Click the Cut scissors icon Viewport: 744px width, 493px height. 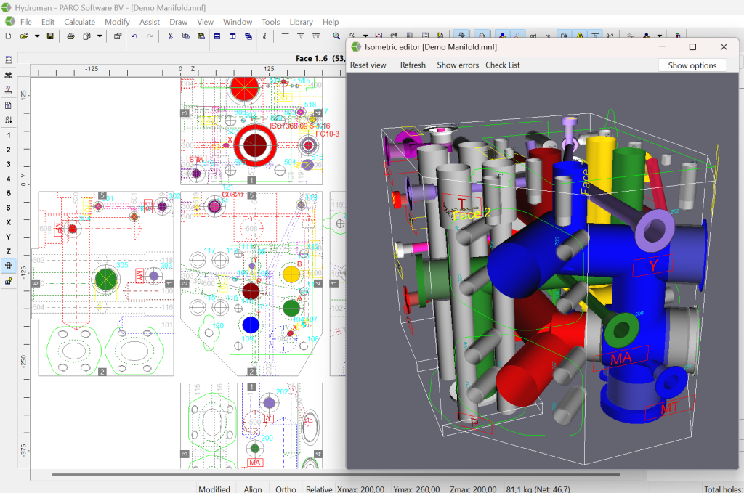tap(170, 36)
